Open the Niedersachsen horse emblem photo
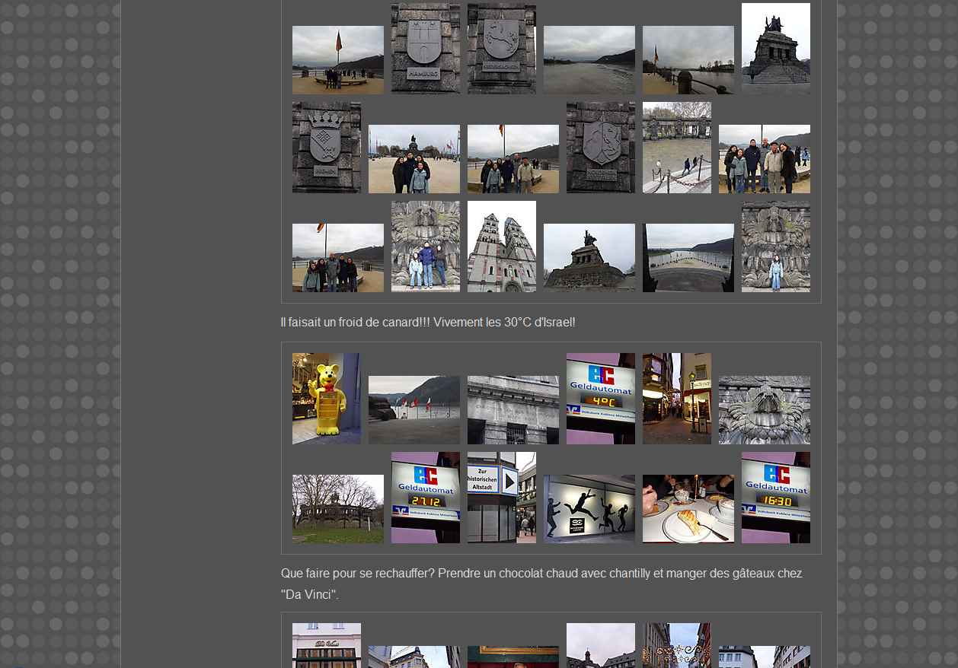The image size is (958, 668). (501, 49)
